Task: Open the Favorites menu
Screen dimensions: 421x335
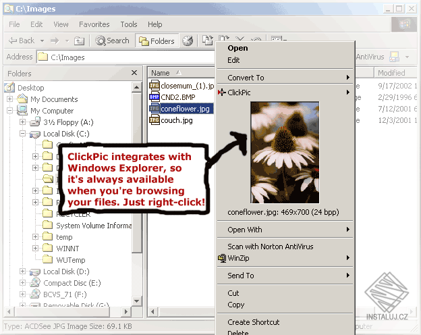Action: tap(94, 24)
